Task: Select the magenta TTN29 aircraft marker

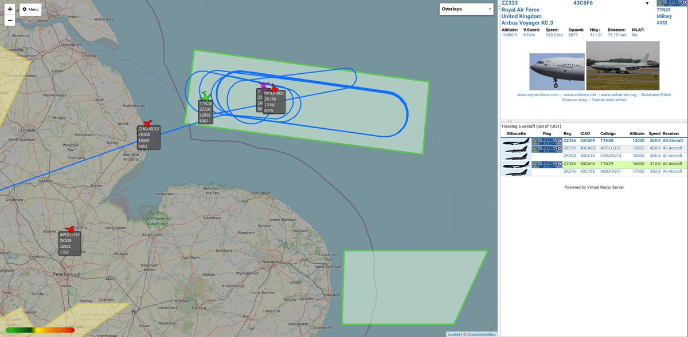Action: [263, 86]
